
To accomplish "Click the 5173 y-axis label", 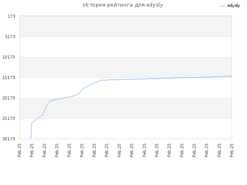I will tap(10, 37).
